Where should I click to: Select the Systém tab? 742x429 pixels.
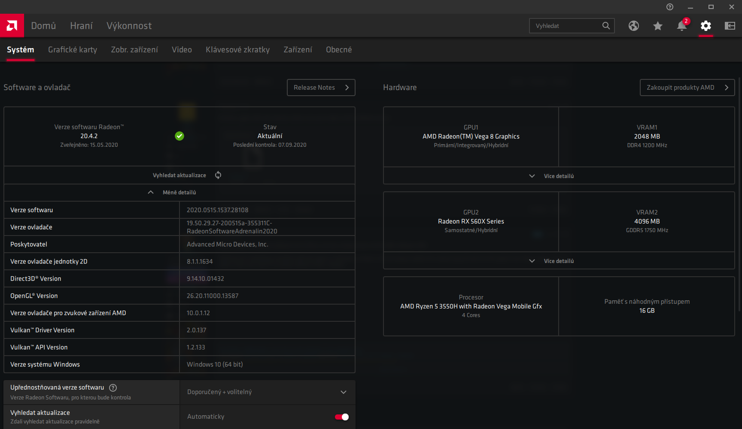click(x=20, y=50)
